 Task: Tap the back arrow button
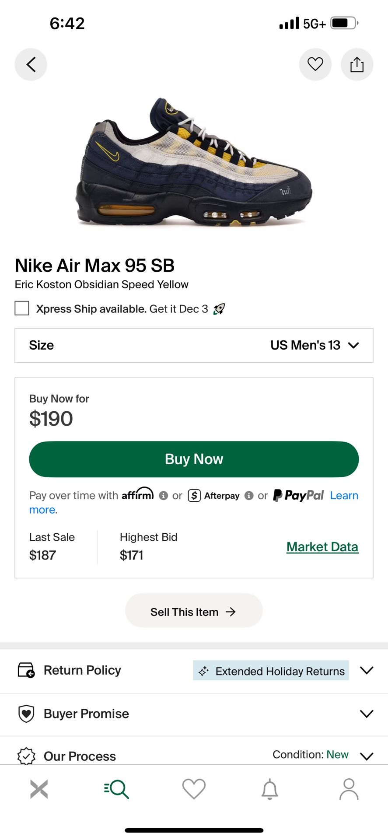click(31, 65)
